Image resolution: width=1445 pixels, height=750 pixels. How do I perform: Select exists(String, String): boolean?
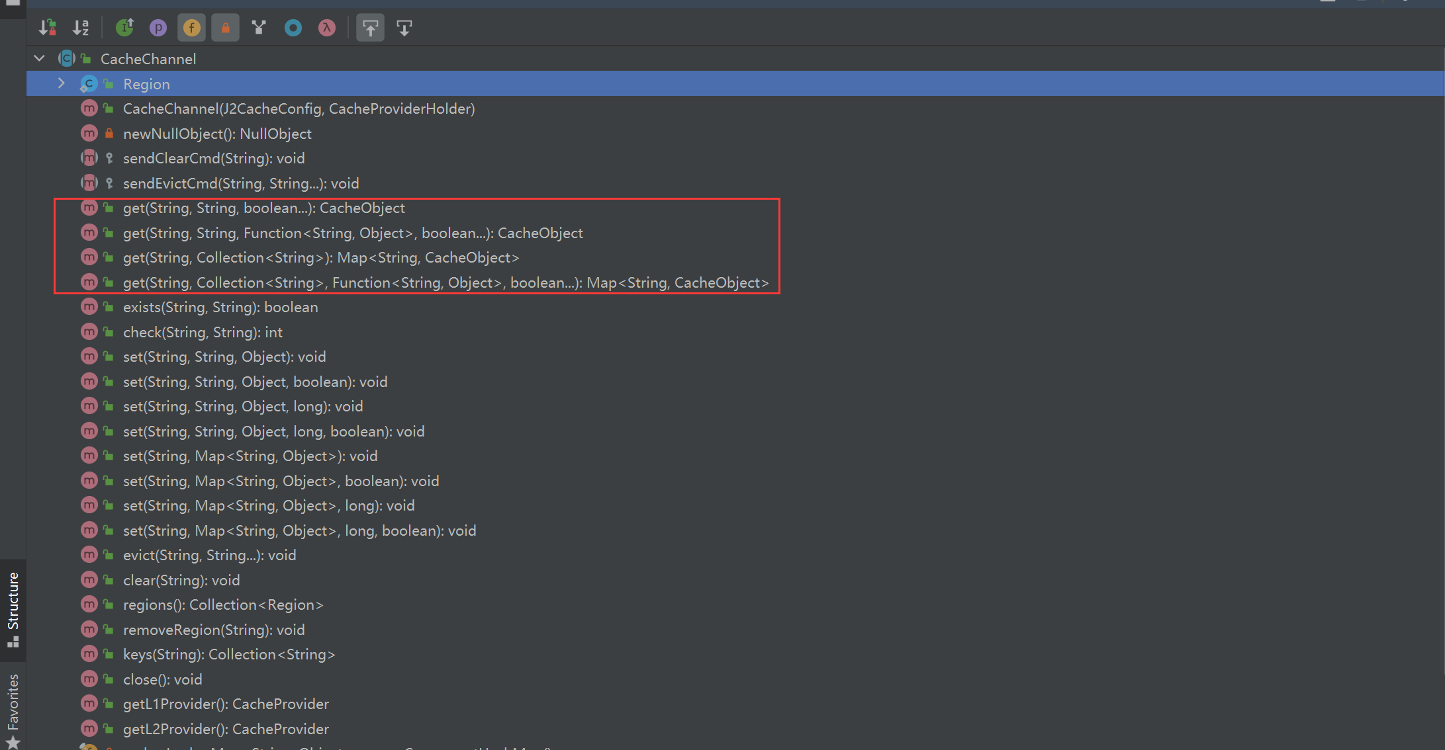pyautogui.click(x=220, y=307)
